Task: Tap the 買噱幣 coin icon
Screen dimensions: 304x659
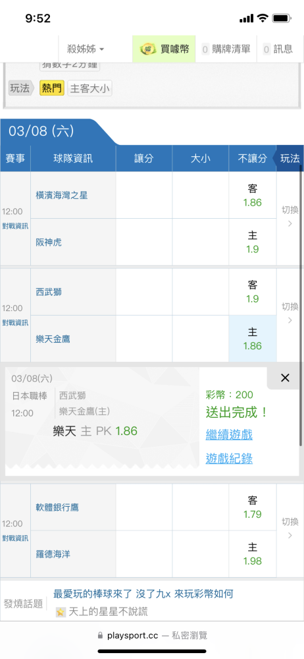Action: (x=148, y=49)
